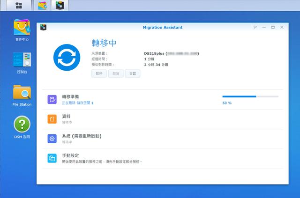The image size is (300, 198).
Task: Click the manual settings (手動設定) stage icon
Action: pos(52,158)
